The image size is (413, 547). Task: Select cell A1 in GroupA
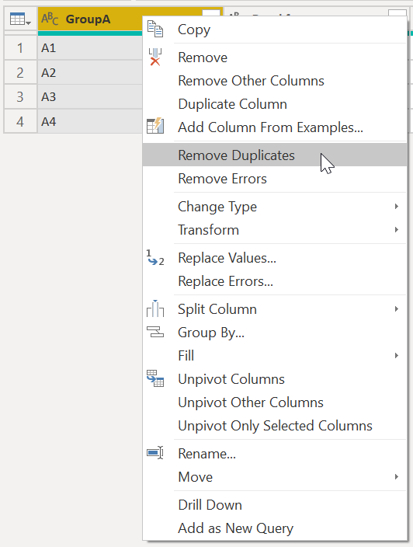pos(90,48)
